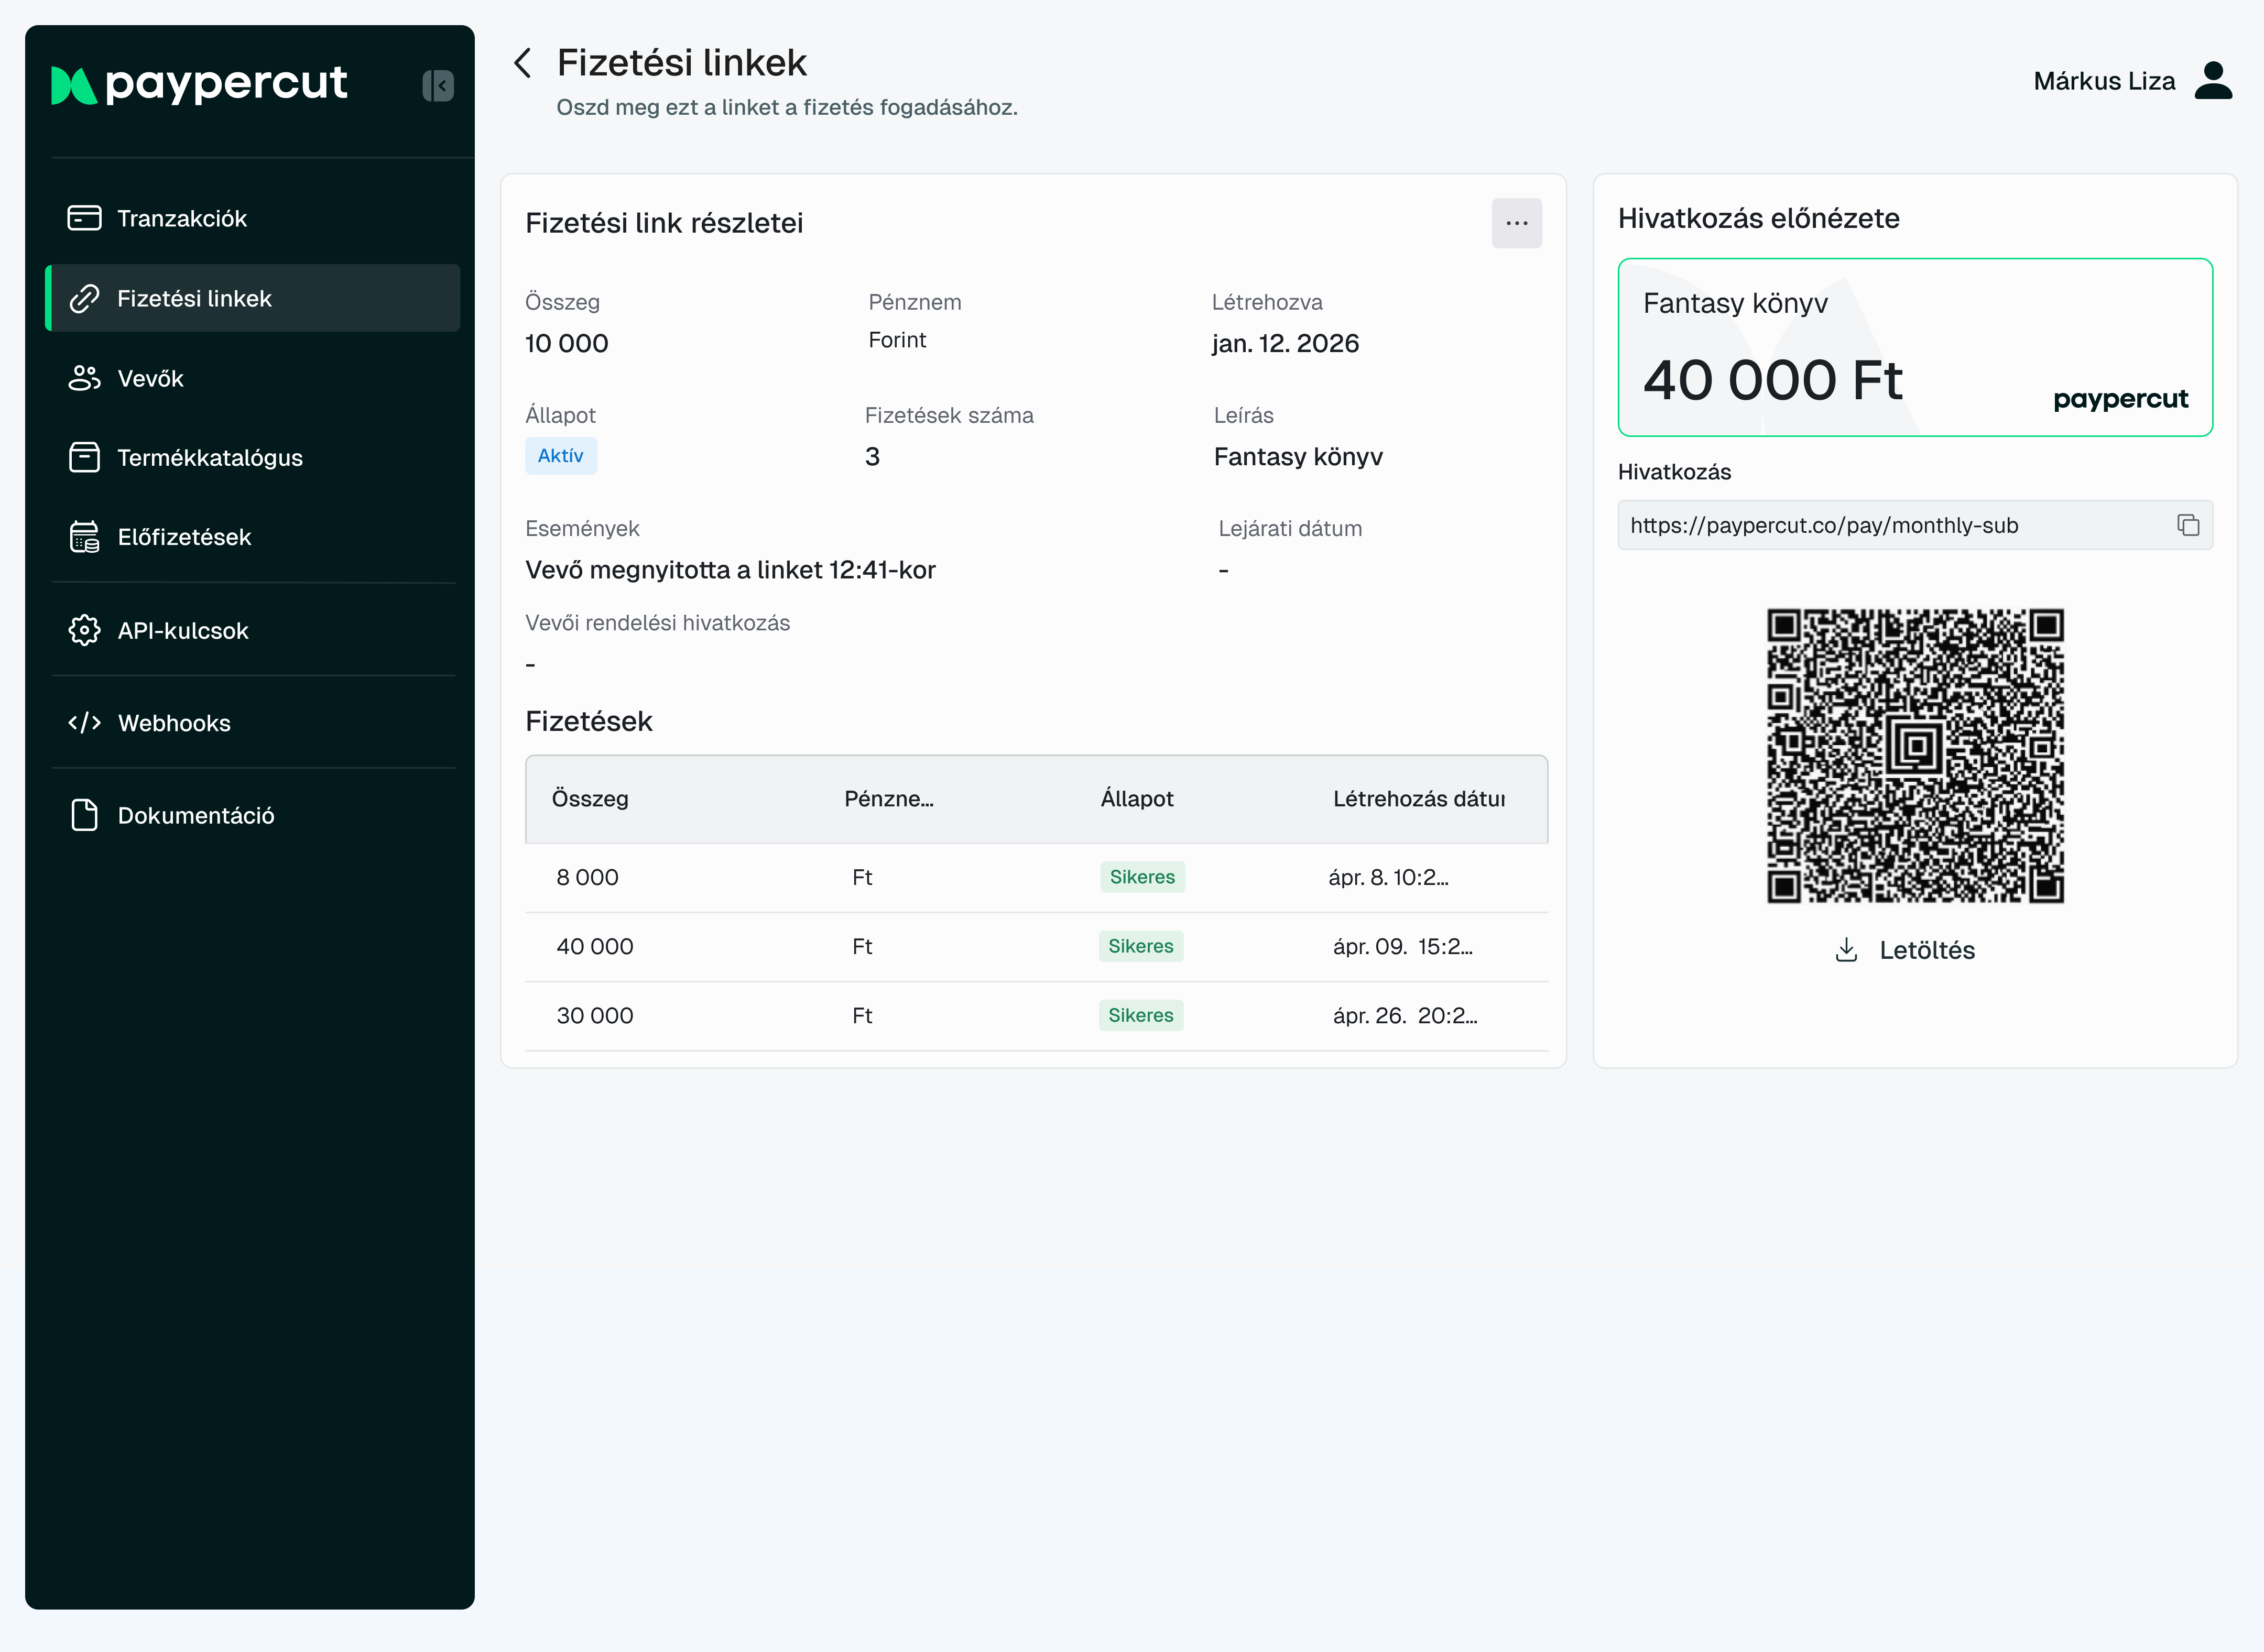Select the 8 000 payment row
Viewport: 2264px width, 1652px height.
(x=1037, y=877)
